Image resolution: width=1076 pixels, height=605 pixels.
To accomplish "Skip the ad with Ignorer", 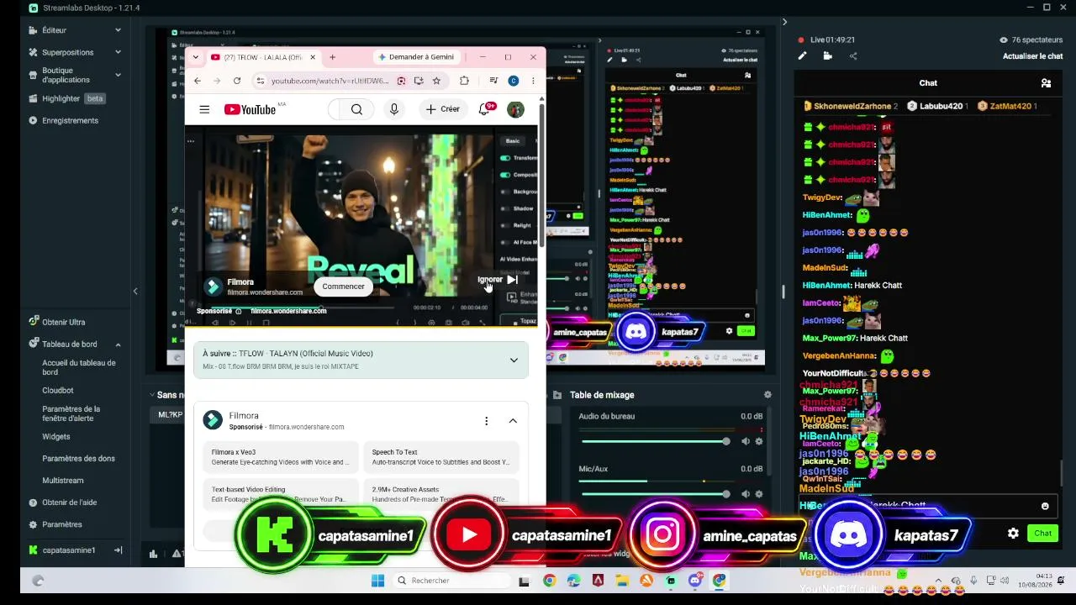I will [498, 280].
